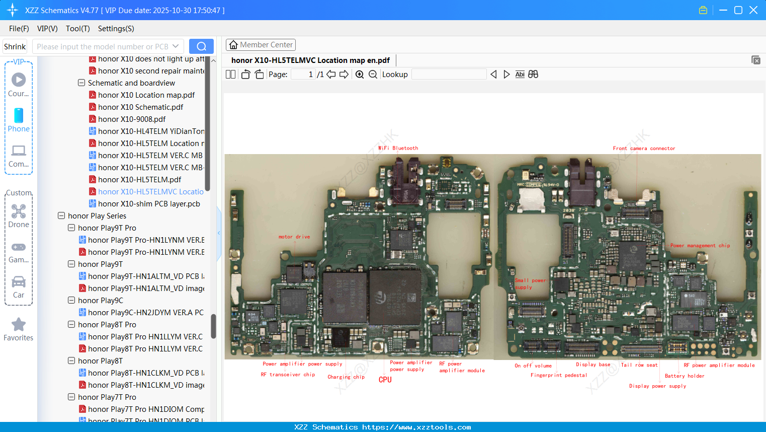This screenshot has height=432, width=766.
Task: Open the Settings(S) menu
Action: point(116,29)
